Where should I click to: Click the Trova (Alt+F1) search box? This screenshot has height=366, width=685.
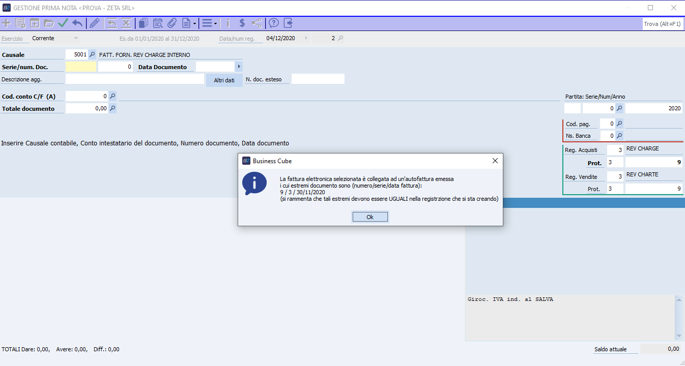[x=663, y=24]
